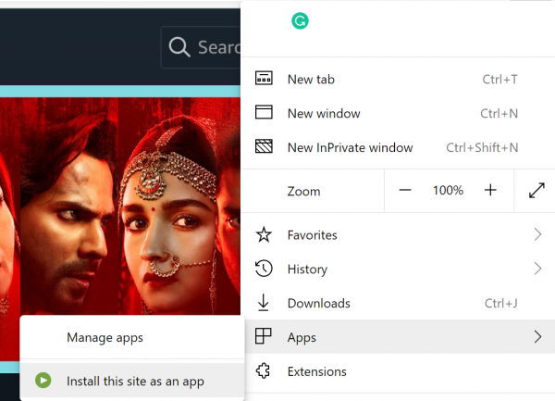Select New InPrivate window entry
The image size is (555, 401).
coord(398,147)
